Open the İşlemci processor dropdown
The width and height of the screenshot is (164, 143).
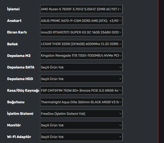click(81, 9)
